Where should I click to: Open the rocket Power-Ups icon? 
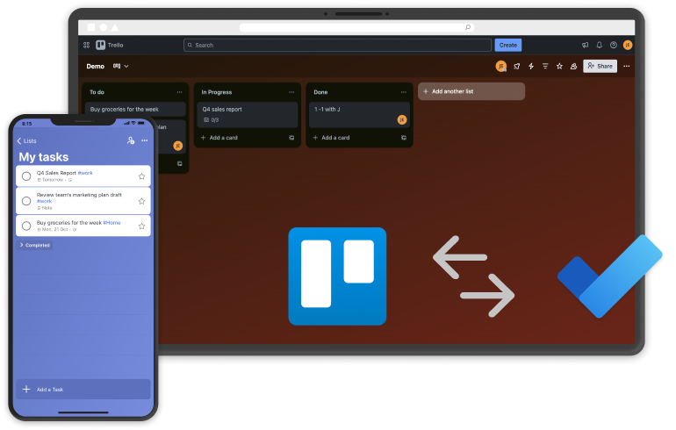click(516, 67)
